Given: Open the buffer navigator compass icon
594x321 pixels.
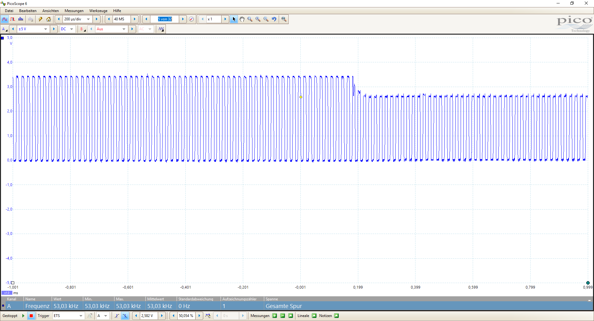Looking at the screenshot, I should click(x=192, y=19).
